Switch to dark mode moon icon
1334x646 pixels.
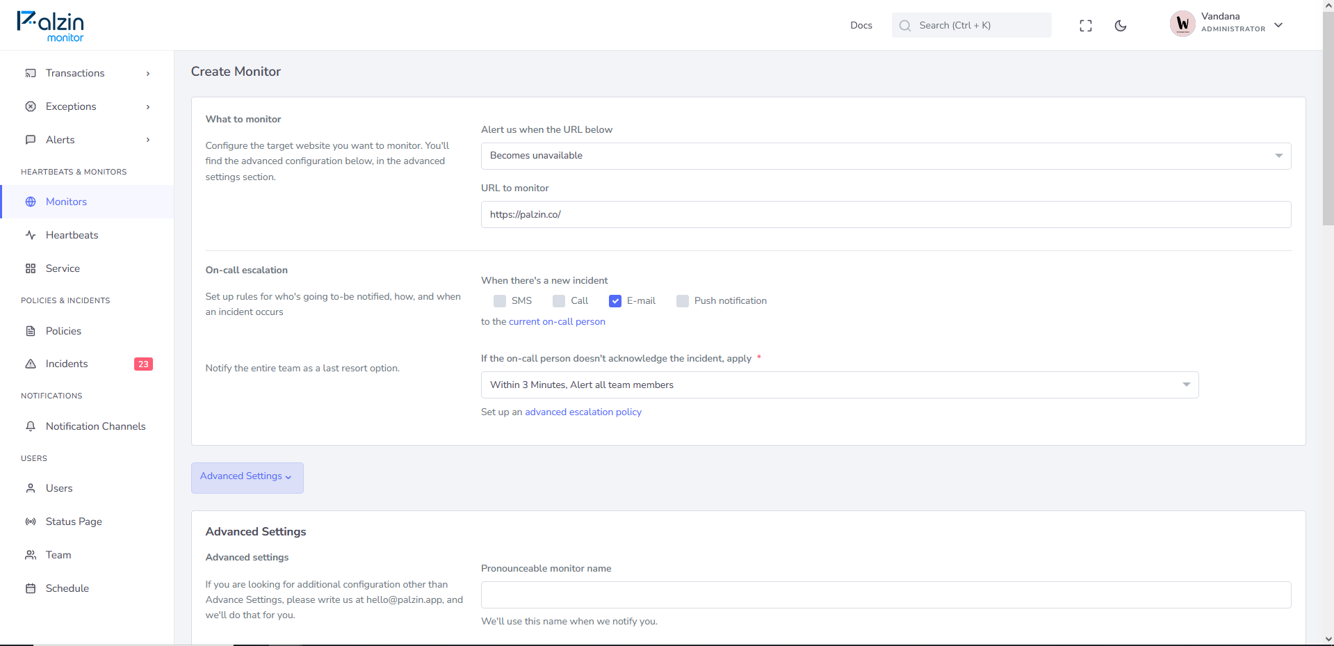coord(1121,26)
